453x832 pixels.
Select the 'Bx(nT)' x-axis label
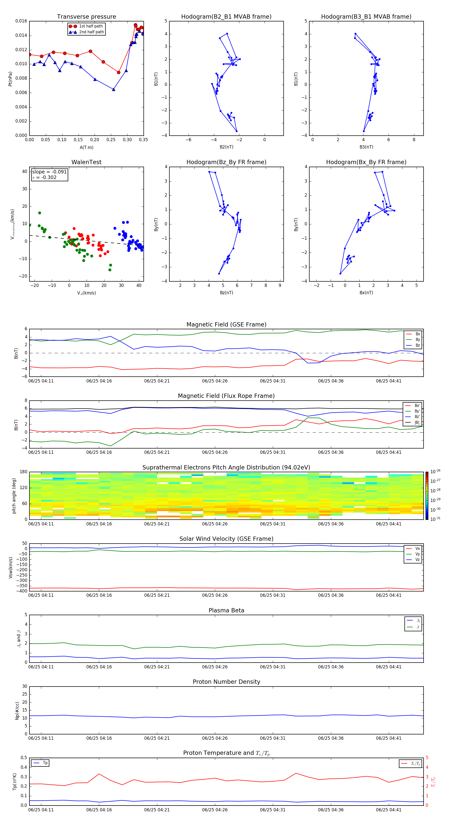366,293
